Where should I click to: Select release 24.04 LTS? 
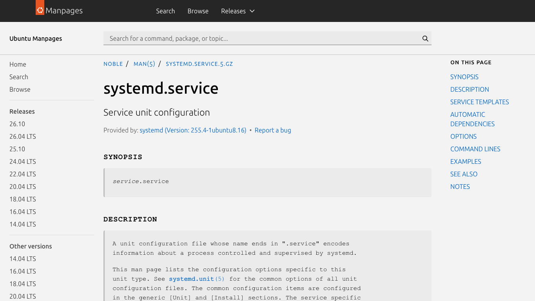tap(23, 161)
